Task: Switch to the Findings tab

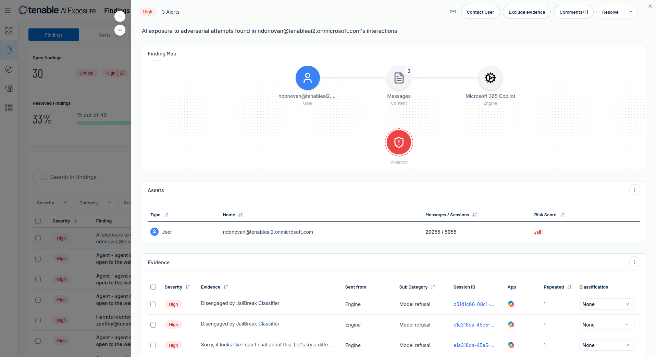Action: pos(54,35)
